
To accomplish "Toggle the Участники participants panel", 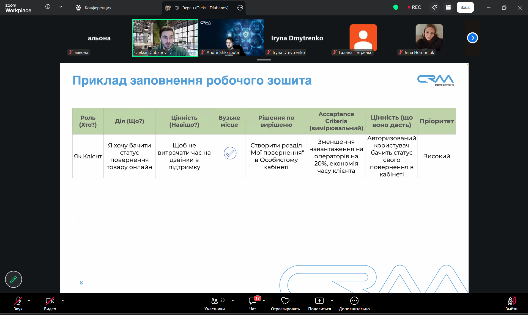I will (x=215, y=303).
